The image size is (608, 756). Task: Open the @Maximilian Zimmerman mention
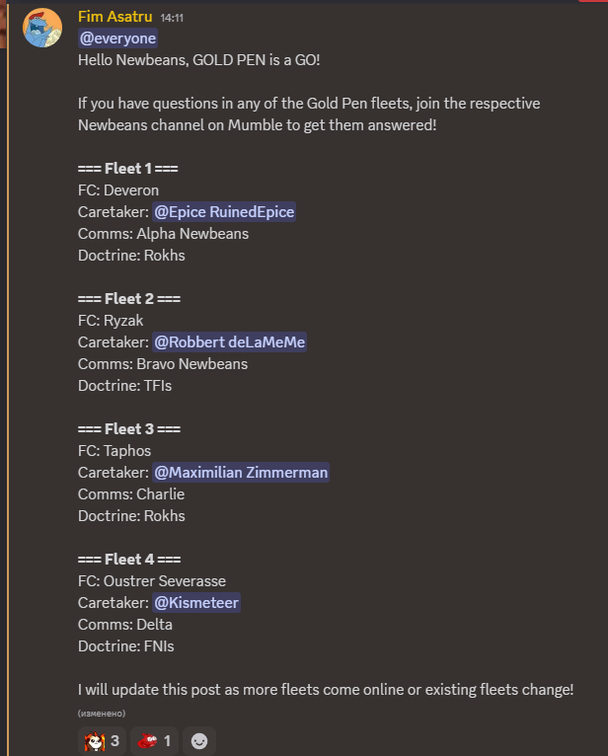click(241, 473)
